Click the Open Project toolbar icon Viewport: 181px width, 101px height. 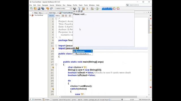coord(39,8)
